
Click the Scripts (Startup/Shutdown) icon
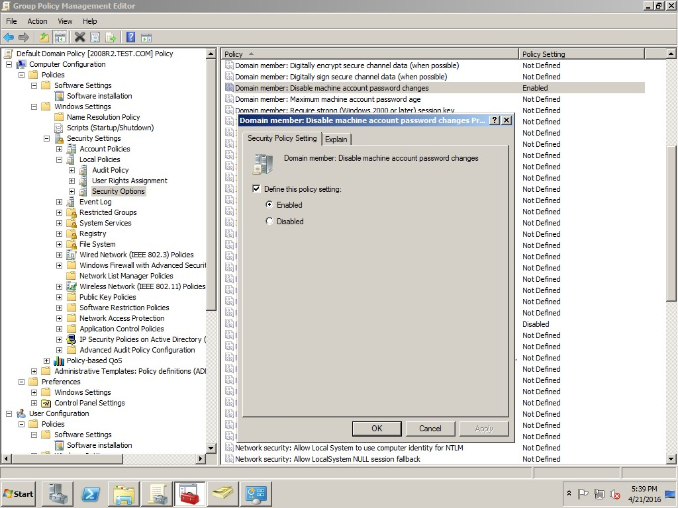pos(59,128)
